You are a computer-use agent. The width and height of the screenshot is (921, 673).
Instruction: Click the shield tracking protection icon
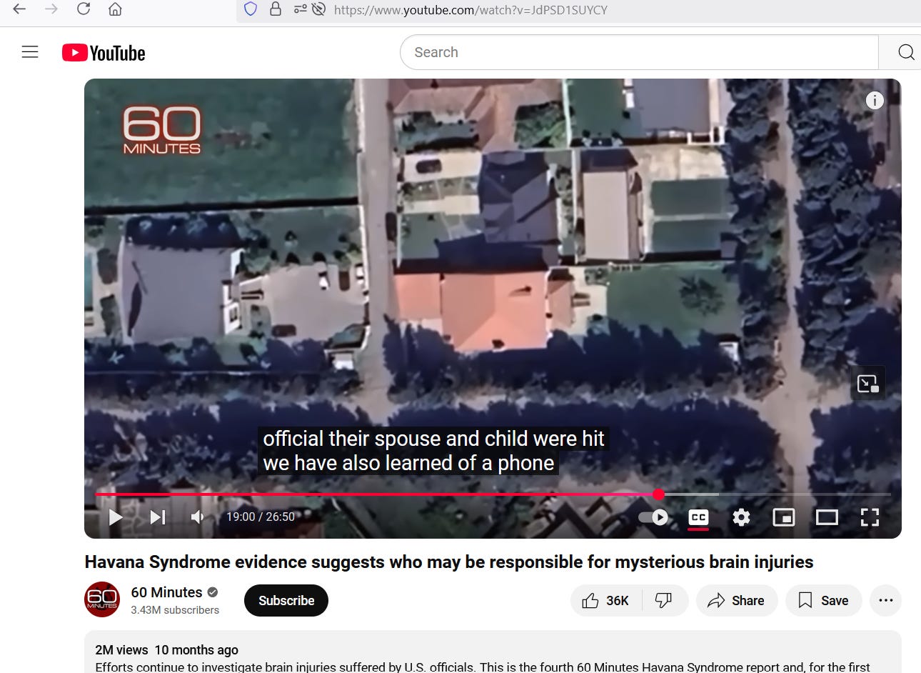pos(251,9)
